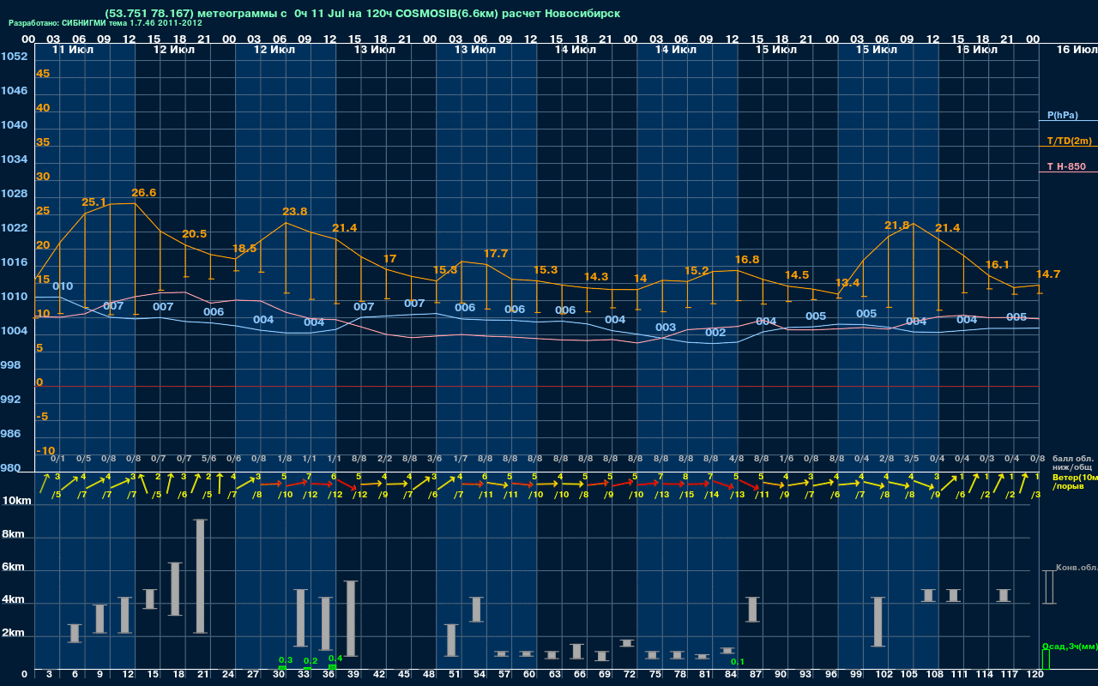
Task: Click the green precipitation bar at hour 36
Action: click(x=332, y=666)
